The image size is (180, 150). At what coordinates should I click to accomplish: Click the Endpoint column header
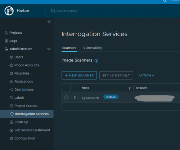(x=141, y=88)
